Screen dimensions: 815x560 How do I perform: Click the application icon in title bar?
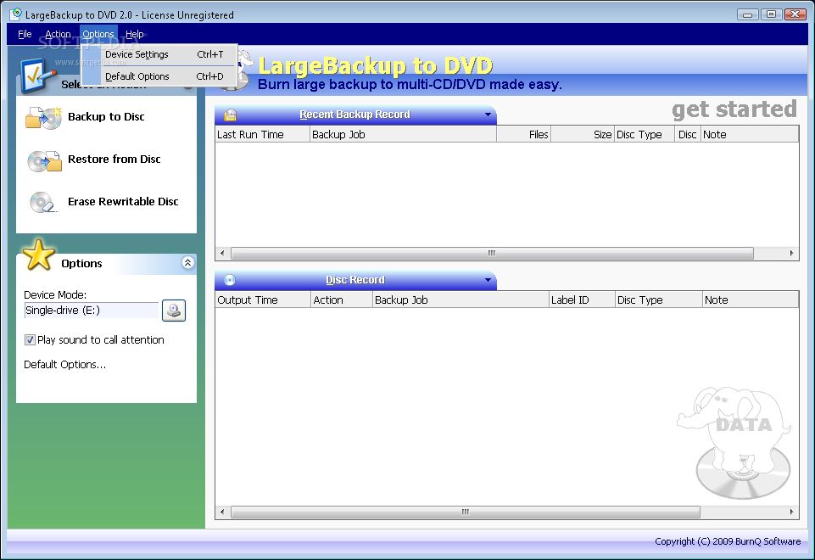click(x=16, y=14)
